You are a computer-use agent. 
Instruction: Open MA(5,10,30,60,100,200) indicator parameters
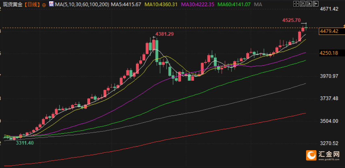point(82,5)
